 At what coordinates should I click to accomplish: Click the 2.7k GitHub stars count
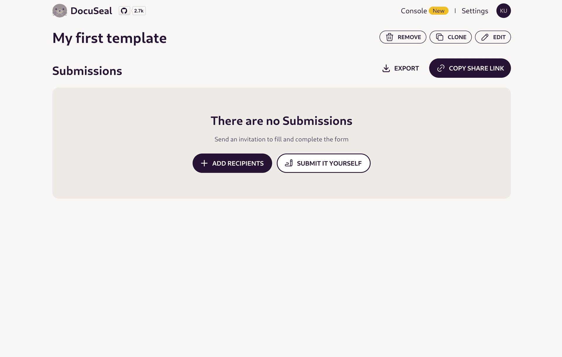coord(139,11)
